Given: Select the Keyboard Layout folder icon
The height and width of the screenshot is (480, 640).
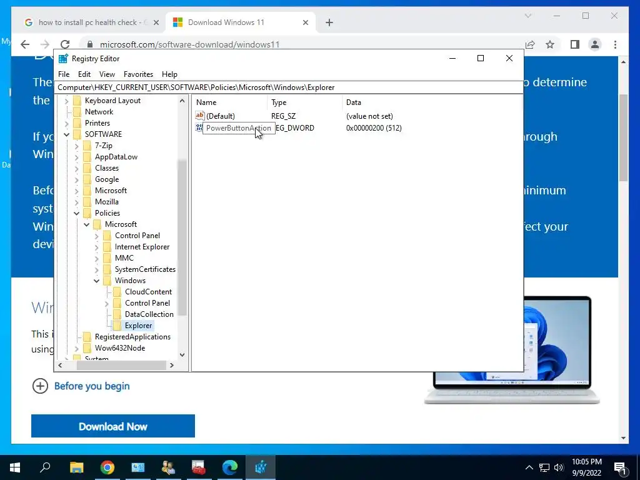Looking at the screenshot, I should click(x=77, y=101).
